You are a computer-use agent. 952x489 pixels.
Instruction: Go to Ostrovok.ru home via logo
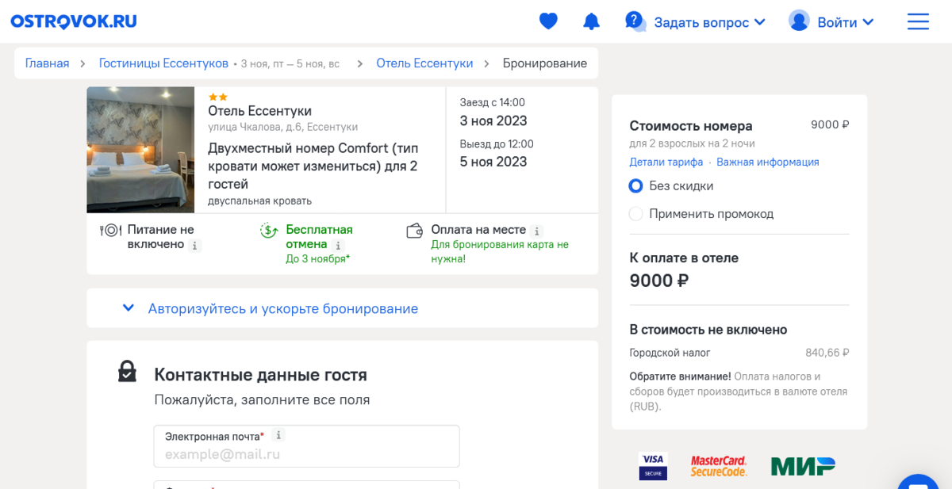coord(74,21)
